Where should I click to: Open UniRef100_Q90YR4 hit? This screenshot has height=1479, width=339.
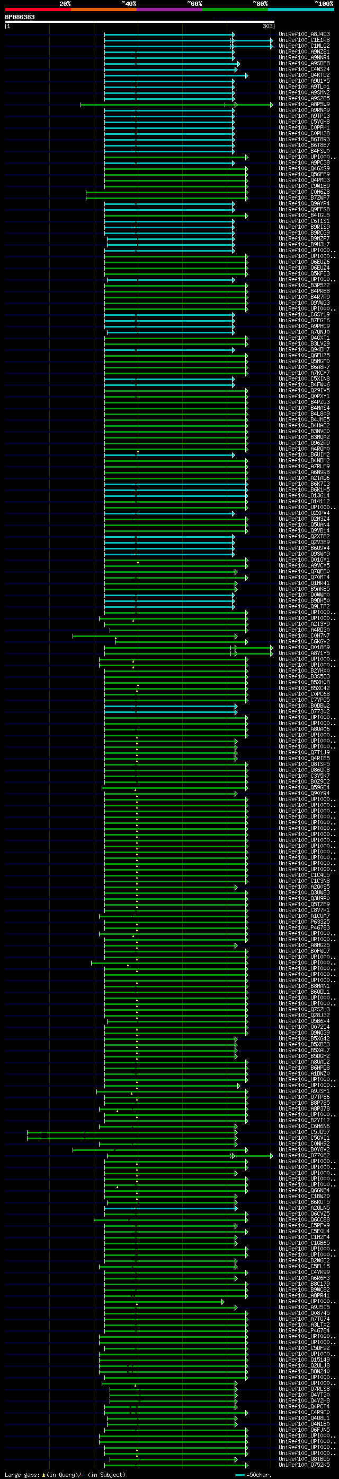coord(304,794)
